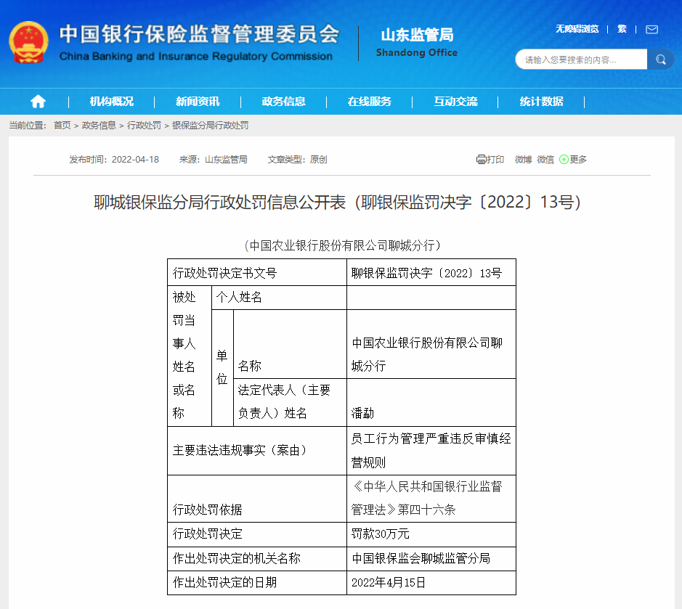Open the envelope mail icon at top right
The height and width of the screenshot is (609, 682).
651,29
